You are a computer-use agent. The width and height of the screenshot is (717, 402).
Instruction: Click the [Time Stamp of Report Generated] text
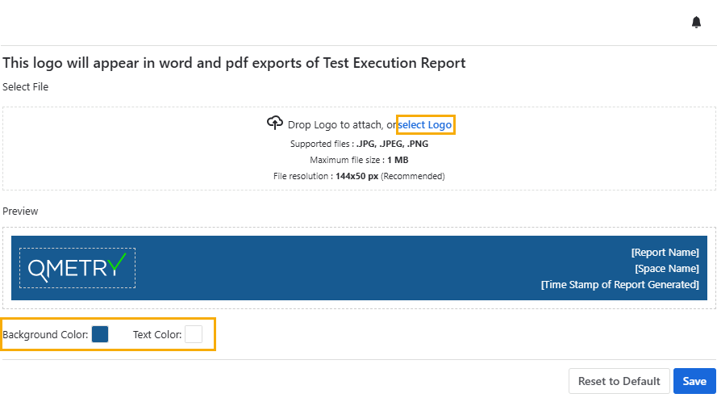click(619, 284)
